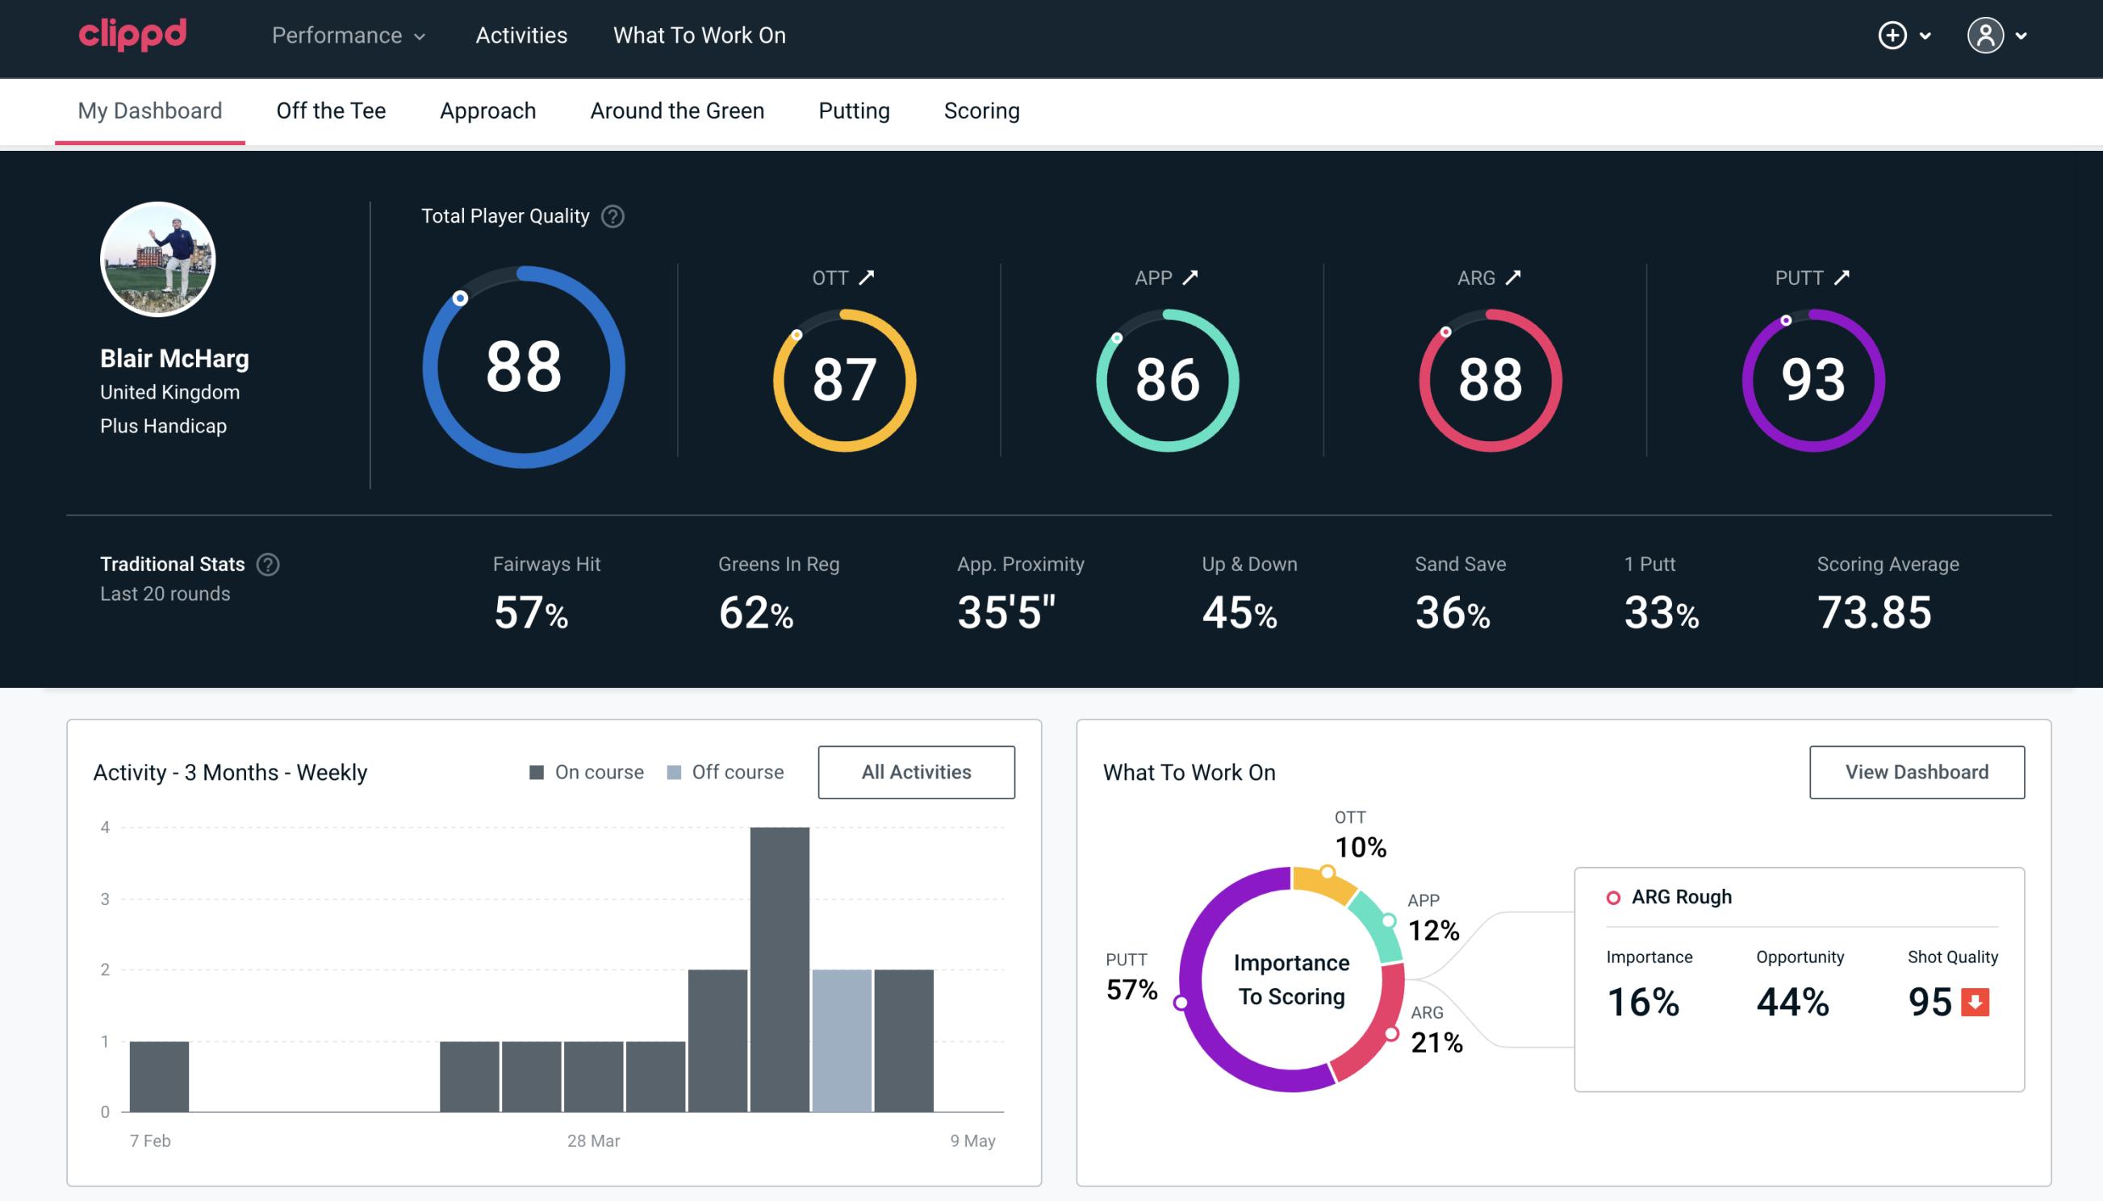2103x1201 pixels.
Task: Open What To Work On page
Action: point(699,36)
